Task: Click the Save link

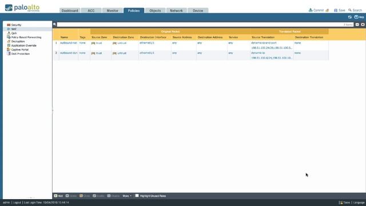Action: coord(342,10)
